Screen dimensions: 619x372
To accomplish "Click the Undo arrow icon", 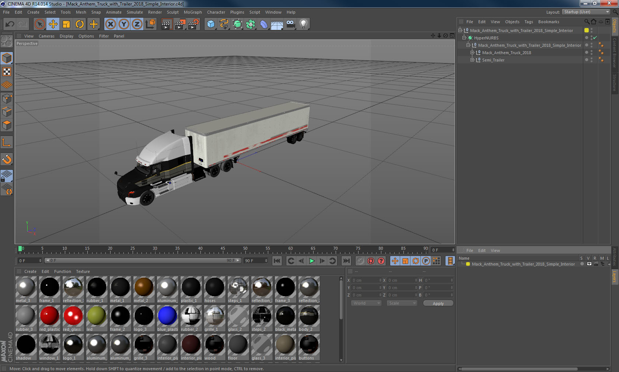I will pyautogui.click(x=10, y=24).
